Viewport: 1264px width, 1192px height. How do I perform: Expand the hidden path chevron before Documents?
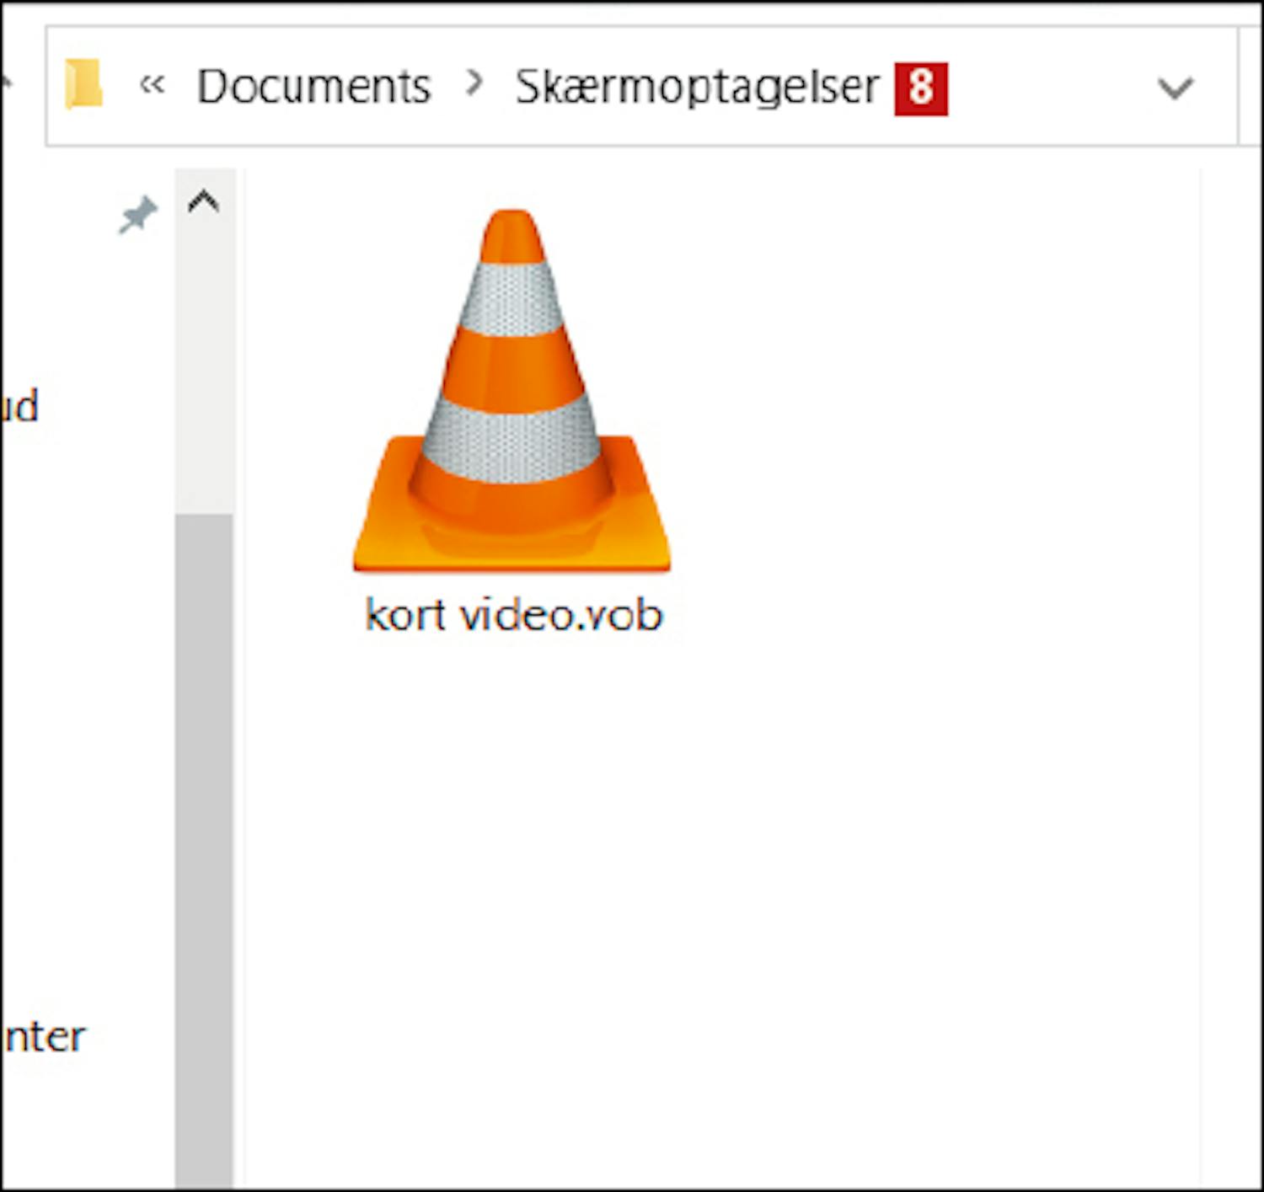click(152, 85)
